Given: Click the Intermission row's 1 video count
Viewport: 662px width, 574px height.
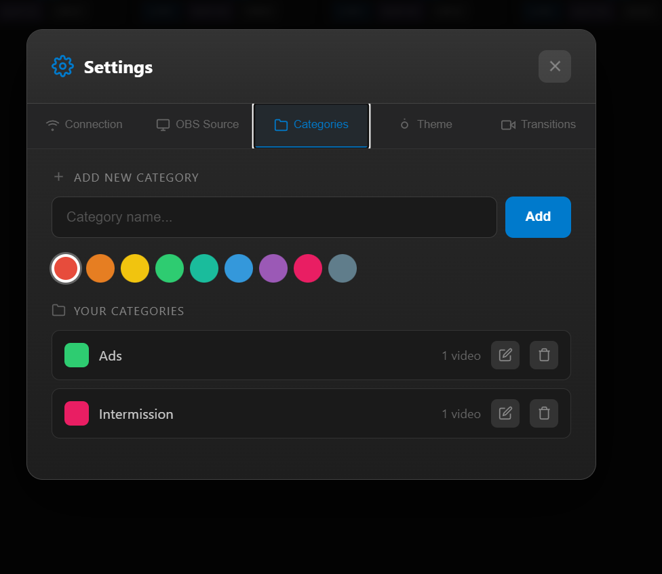Looking at the screenshot, I should pos(461,414).
